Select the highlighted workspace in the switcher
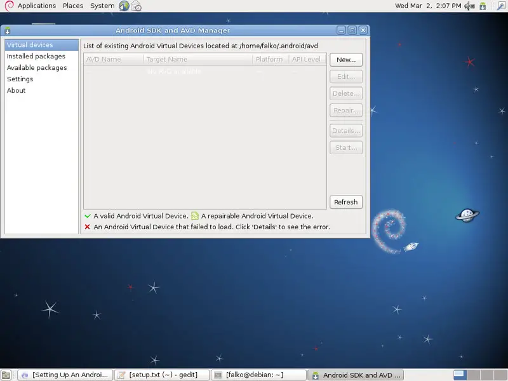Image resolution: width=508 pixels, height=381 pixels. coord(460,375)
